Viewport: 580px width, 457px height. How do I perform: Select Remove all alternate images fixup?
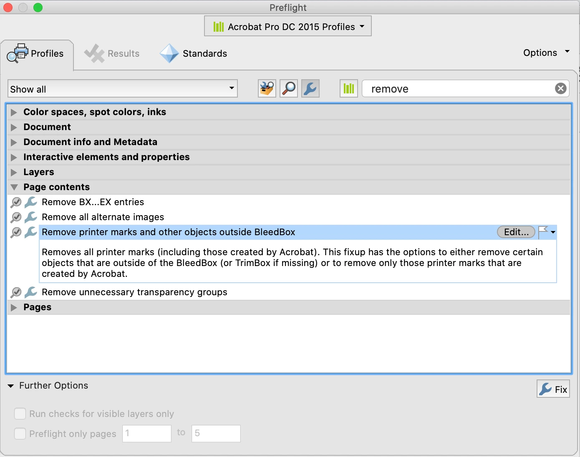pos(103,217)
